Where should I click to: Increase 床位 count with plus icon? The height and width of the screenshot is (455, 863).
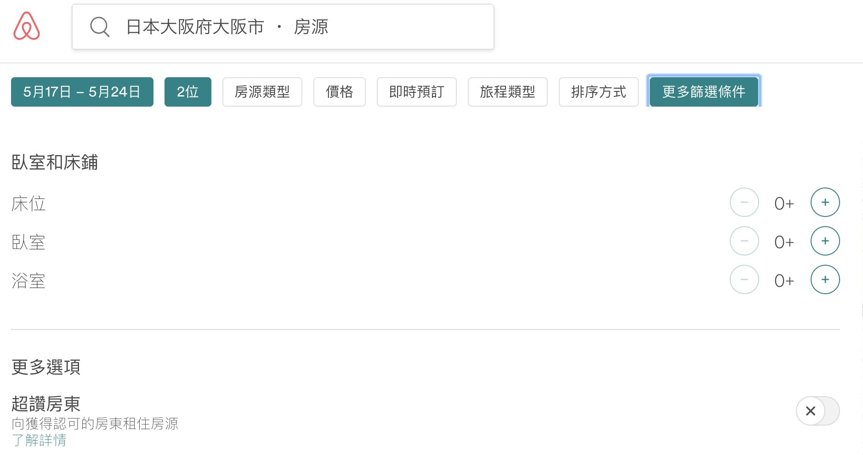pyautogui.click(x=825, y=202)
